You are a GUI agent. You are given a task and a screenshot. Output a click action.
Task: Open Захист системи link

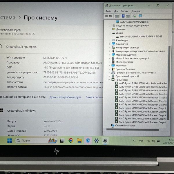pos(95,97)
